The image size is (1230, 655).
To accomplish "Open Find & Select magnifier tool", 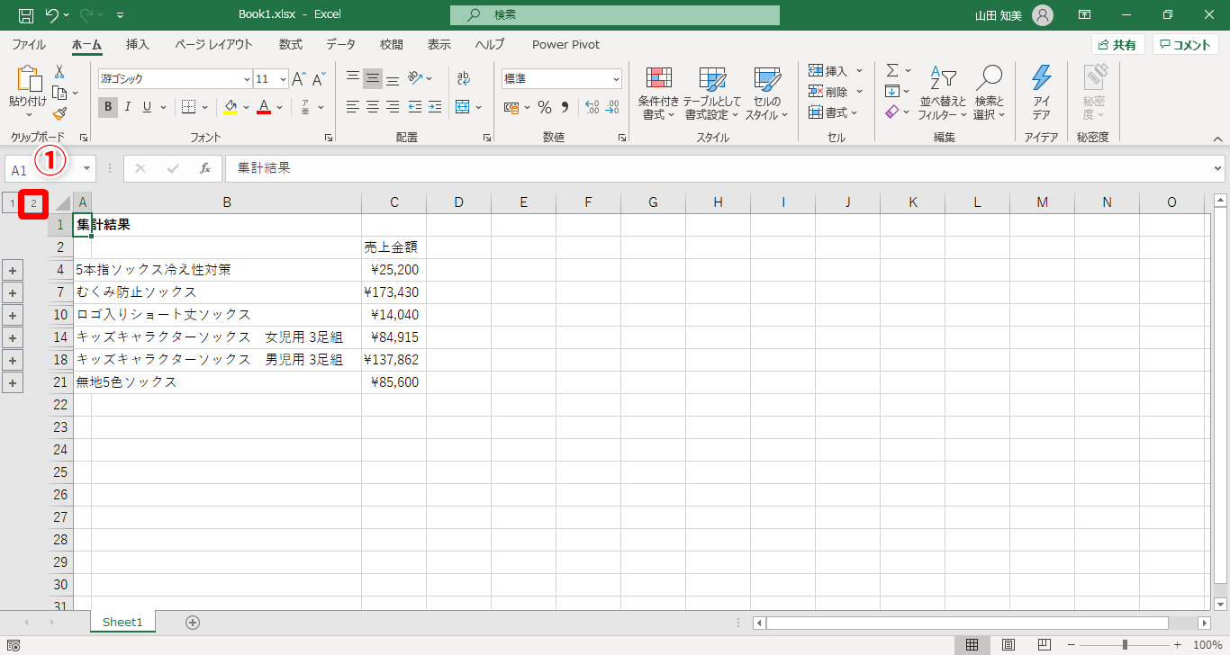I will click(x=989, y=93).
